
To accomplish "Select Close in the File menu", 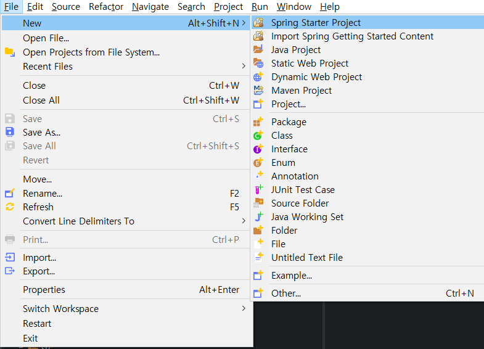I will (126, 86).
